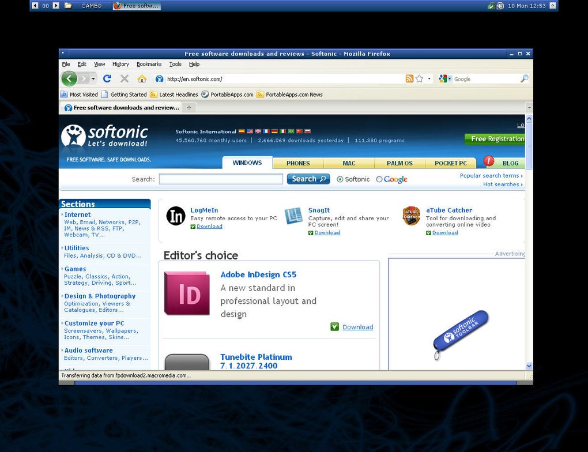
Task: Select the United States flag
Action: click(250, 131)
